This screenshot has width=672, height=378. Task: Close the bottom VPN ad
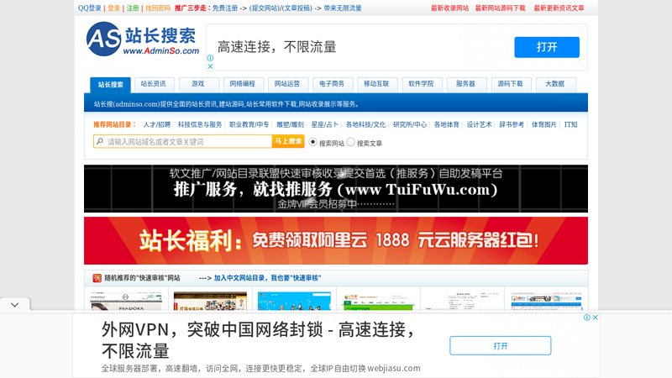(595, 318)
